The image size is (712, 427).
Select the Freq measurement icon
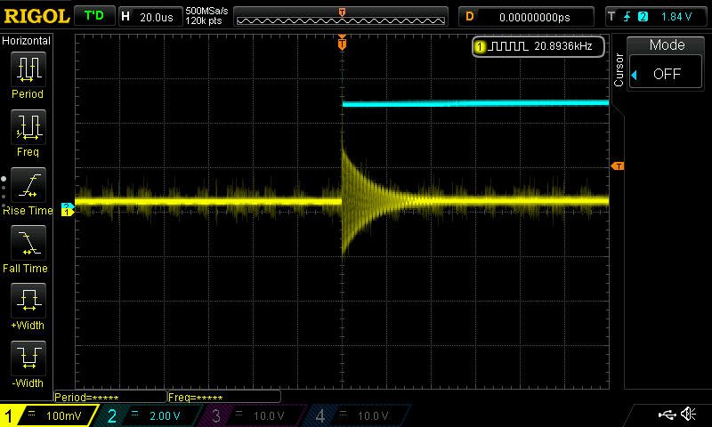click(28, 127)
